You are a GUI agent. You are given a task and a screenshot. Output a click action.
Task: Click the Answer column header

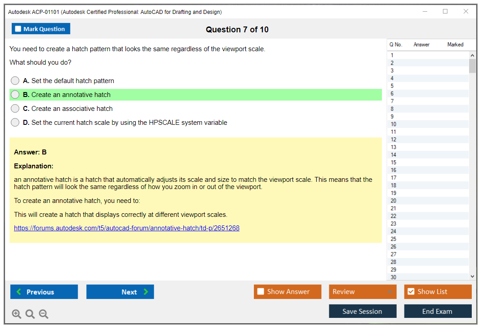click(421, 44)
